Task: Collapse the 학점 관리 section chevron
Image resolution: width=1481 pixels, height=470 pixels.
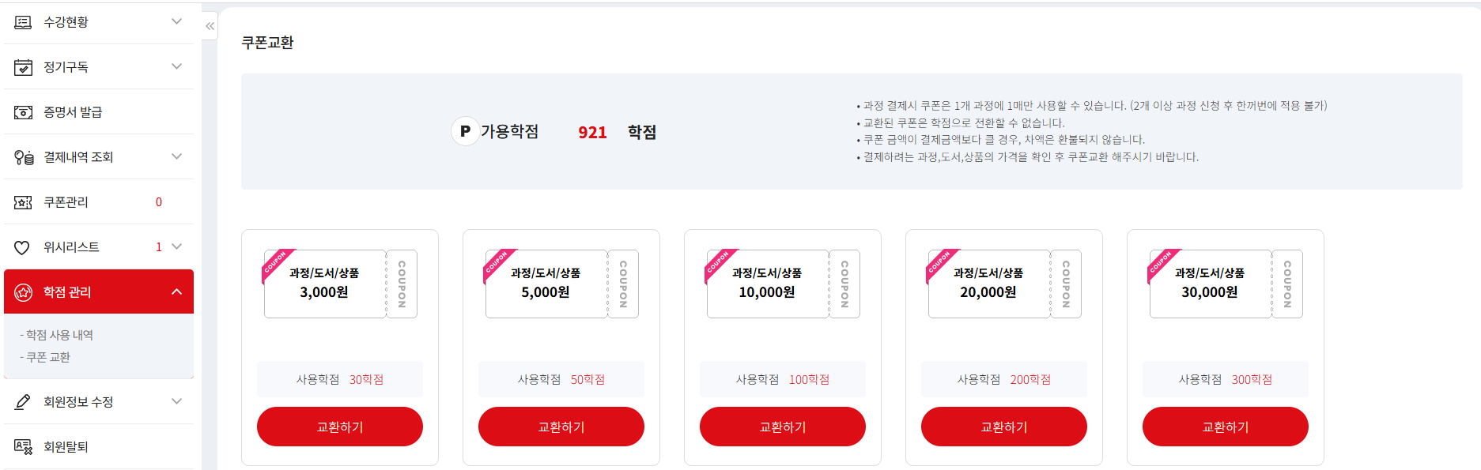Action: [176, 291]
